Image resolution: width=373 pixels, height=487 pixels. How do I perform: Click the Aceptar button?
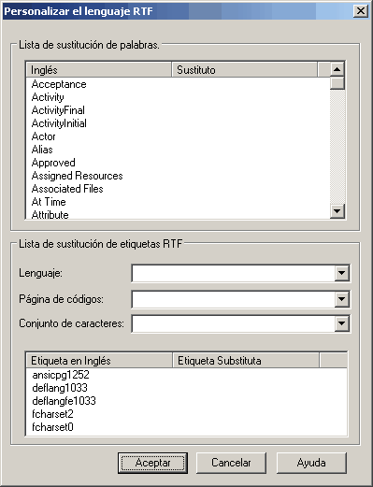pyautogui.click(x=152, y=463)
